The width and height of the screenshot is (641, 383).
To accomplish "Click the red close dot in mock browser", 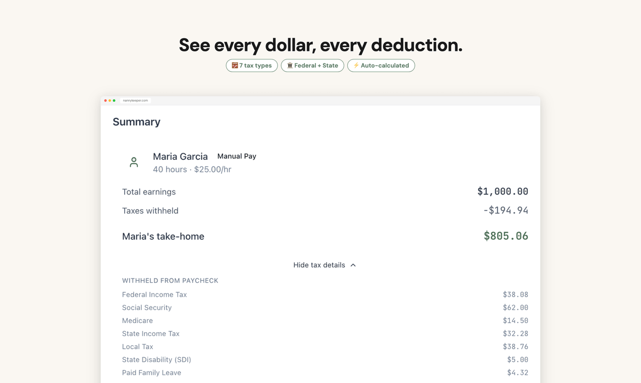I will (x=105, y=100).
